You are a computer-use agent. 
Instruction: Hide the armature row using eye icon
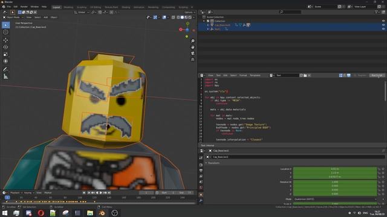coord(383,29)
